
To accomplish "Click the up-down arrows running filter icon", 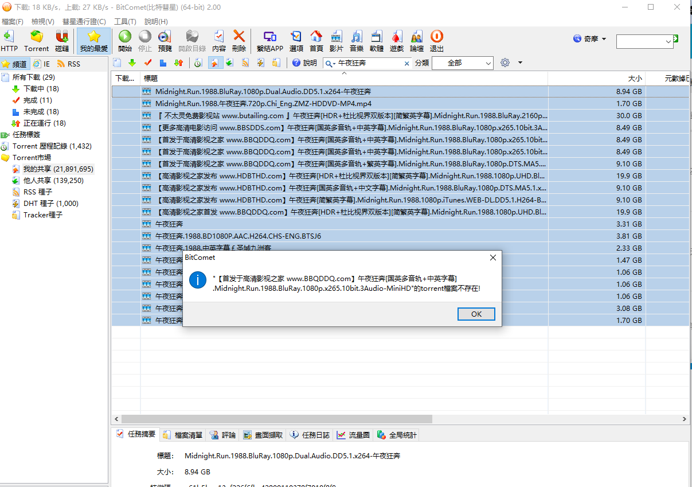I will [178, 63].
